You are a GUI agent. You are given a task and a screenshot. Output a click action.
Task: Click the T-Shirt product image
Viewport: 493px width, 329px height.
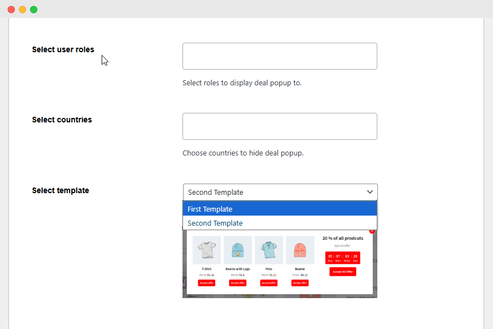pos(207,250)
